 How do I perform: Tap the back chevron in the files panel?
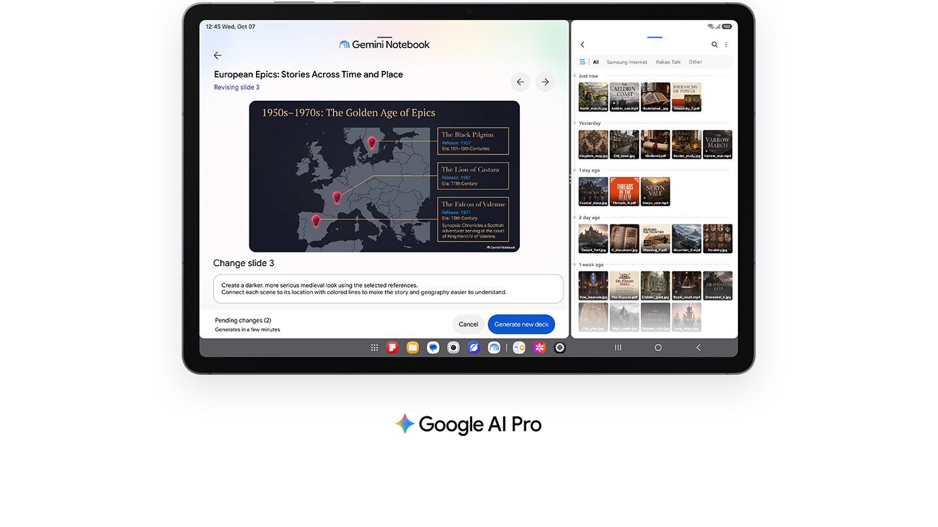[x=582, y=45]
